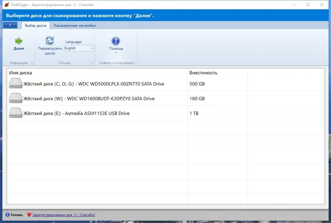Click the green Далее arrow icon

[19, 41]
